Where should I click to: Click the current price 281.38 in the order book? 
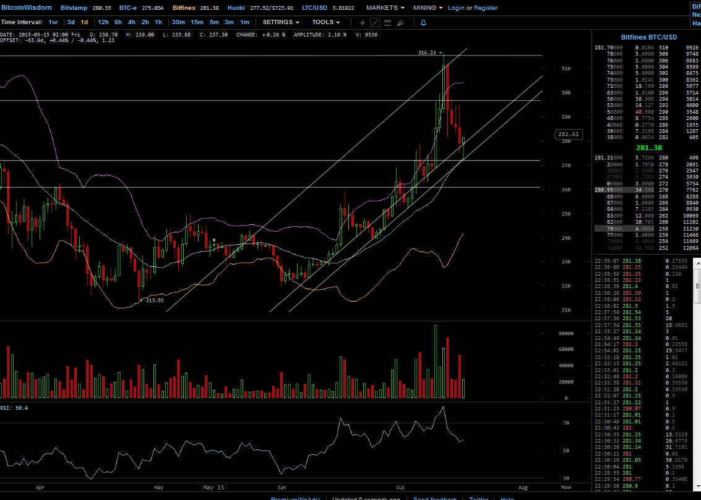[x=648, y=148]
